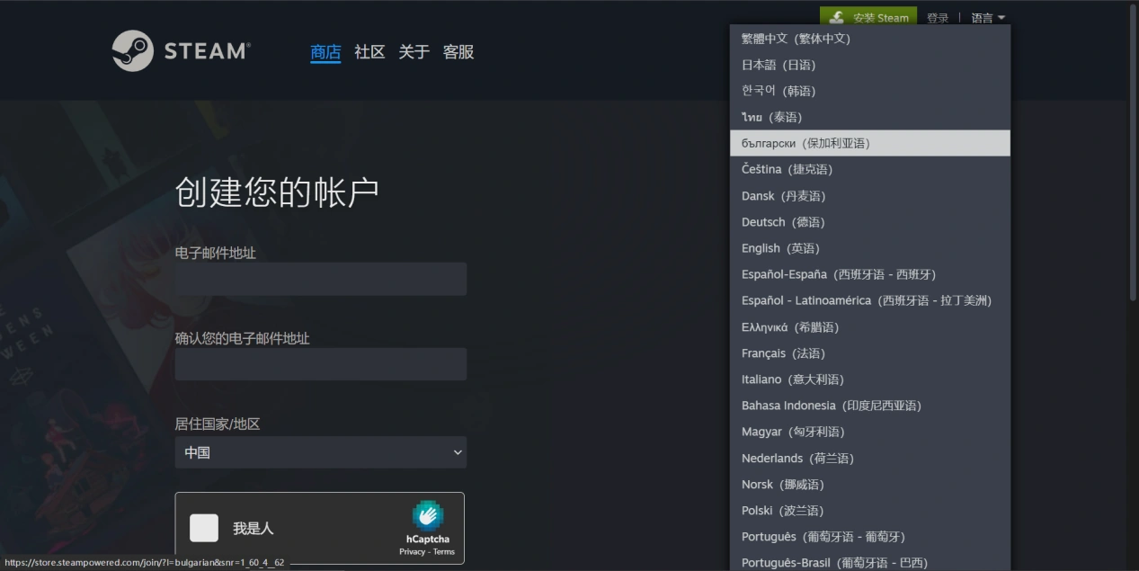
Task: Open the 居住国家/地区 country dropdown
Action: click(x=320, y=452)
